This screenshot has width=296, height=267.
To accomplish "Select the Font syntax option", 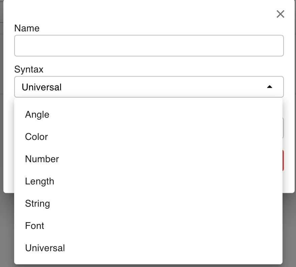I will coord(34,226).
